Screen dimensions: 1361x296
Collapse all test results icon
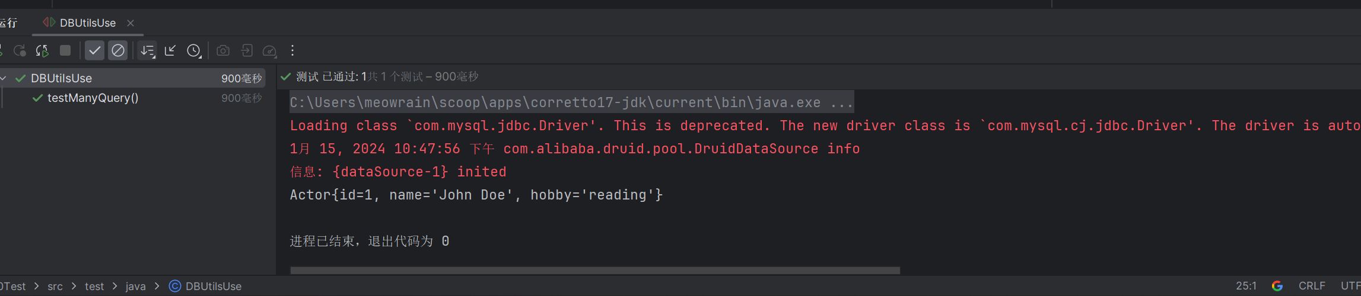[x=170, y=51]
